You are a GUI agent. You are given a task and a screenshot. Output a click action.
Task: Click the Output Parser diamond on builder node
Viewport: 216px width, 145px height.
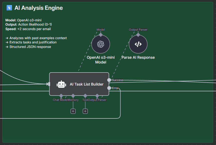pos(97,96)
